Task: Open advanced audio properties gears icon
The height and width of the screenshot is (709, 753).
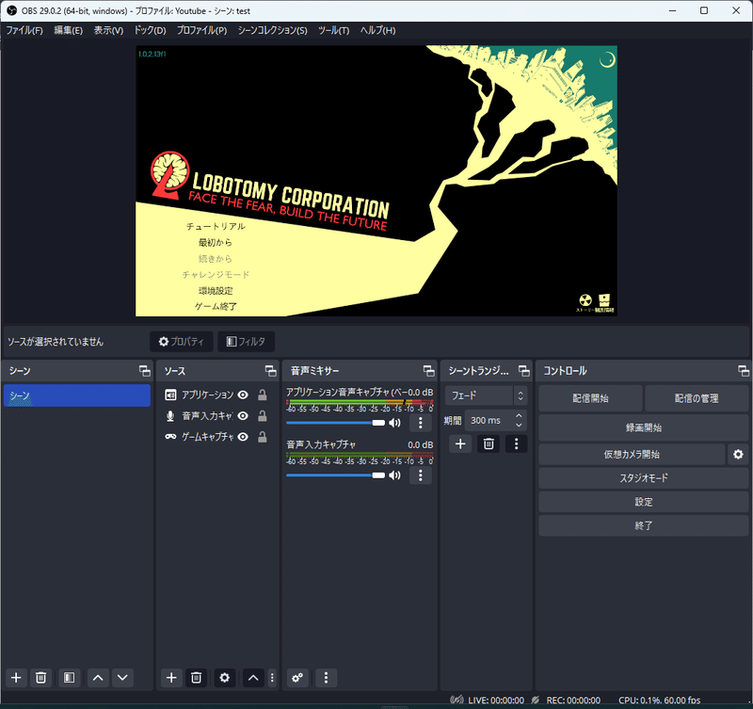Action: 297,677
